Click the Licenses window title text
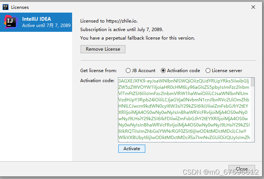This screenshot has width=264, height=179. point(20,7)
